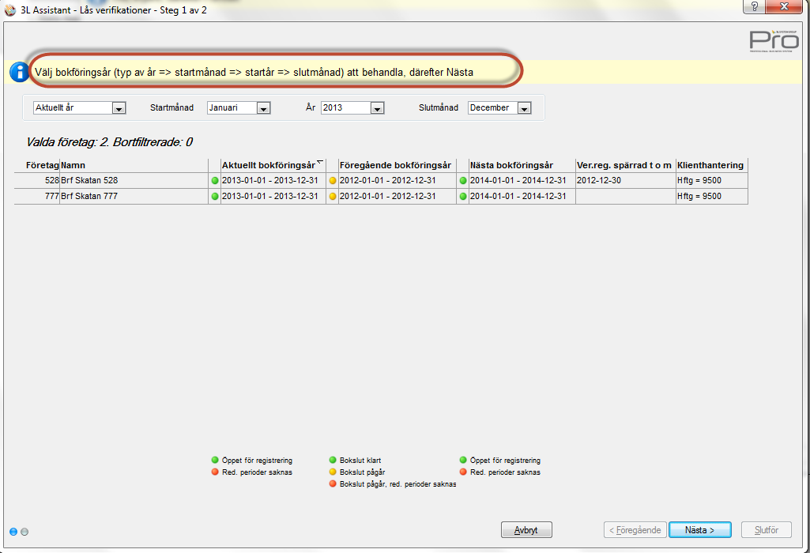This screenshot has height=553, width=810.
Task: Click green status dot for Brf Skatan 777 current year
Action: pos(215,196)
